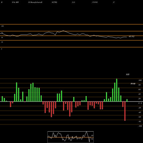Click the MR axis label -80

[140, 122]
